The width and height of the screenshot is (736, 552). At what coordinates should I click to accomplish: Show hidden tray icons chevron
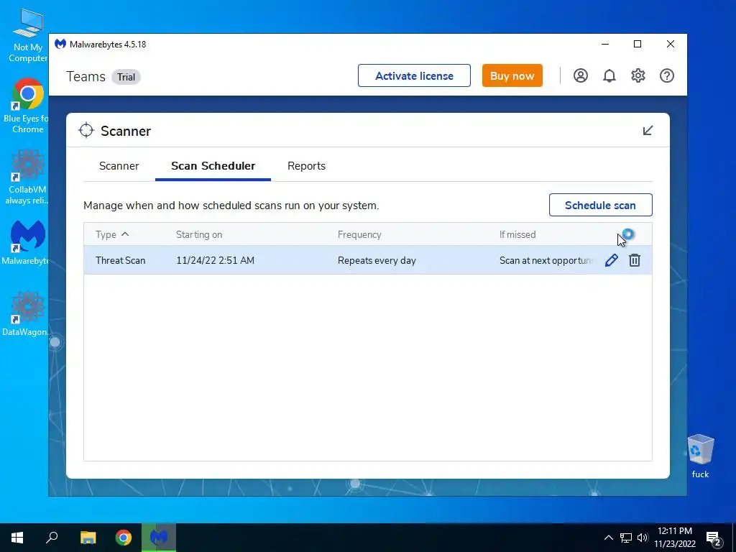click(x=608, y=538)
